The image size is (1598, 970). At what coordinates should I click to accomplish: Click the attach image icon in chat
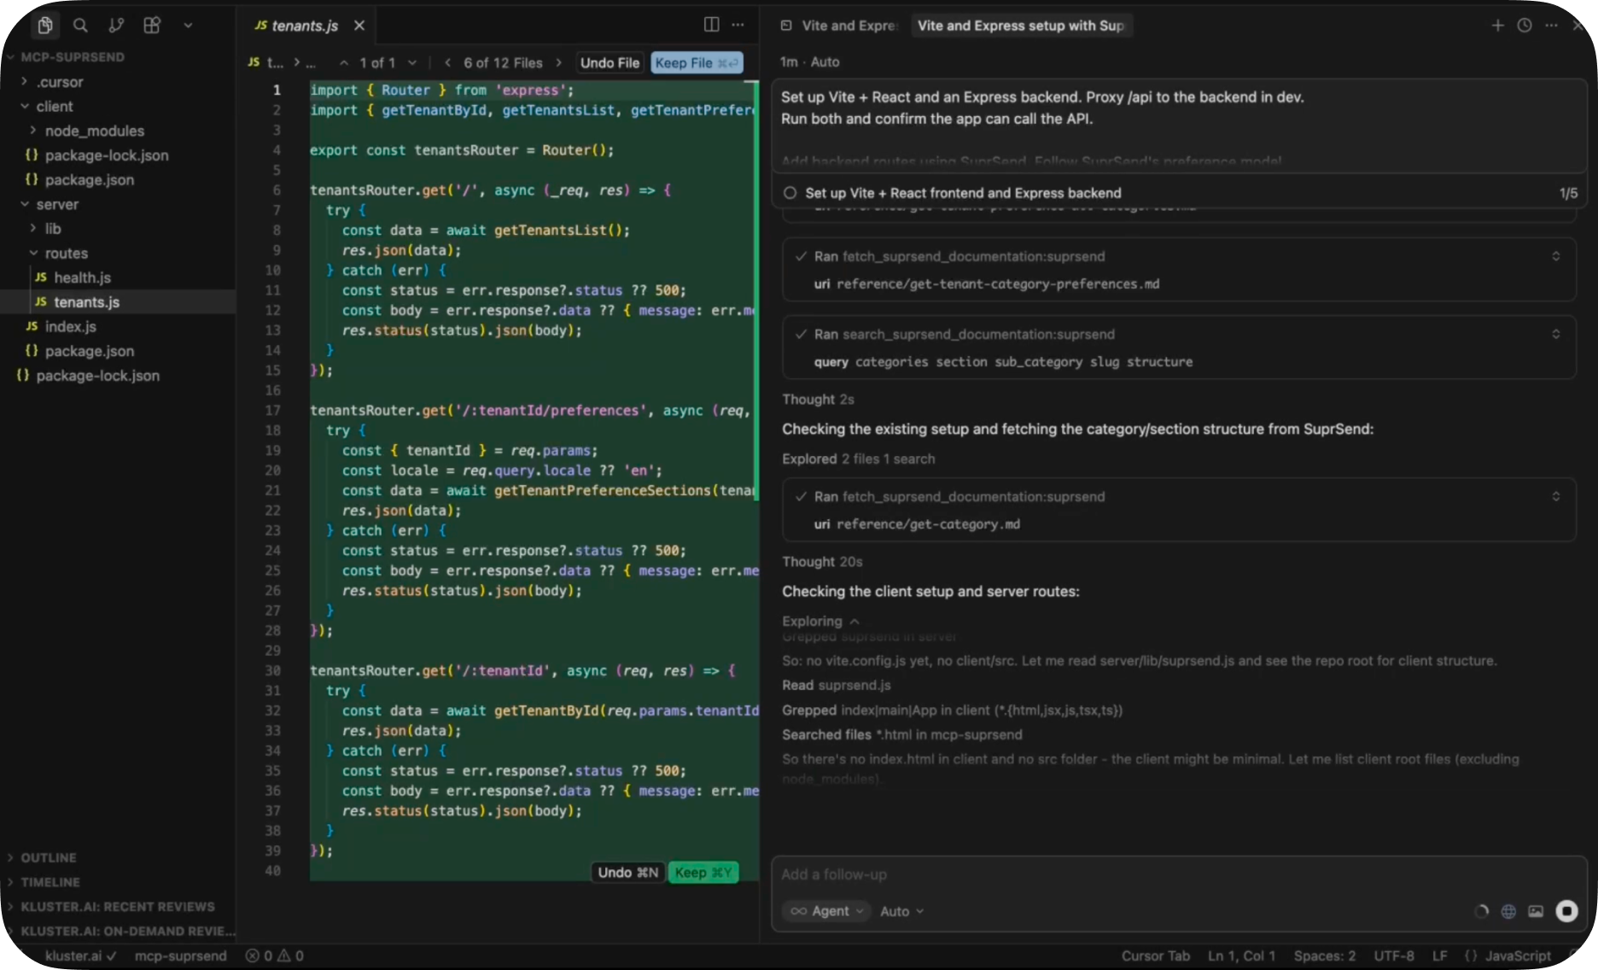[x=1536, y=911]
